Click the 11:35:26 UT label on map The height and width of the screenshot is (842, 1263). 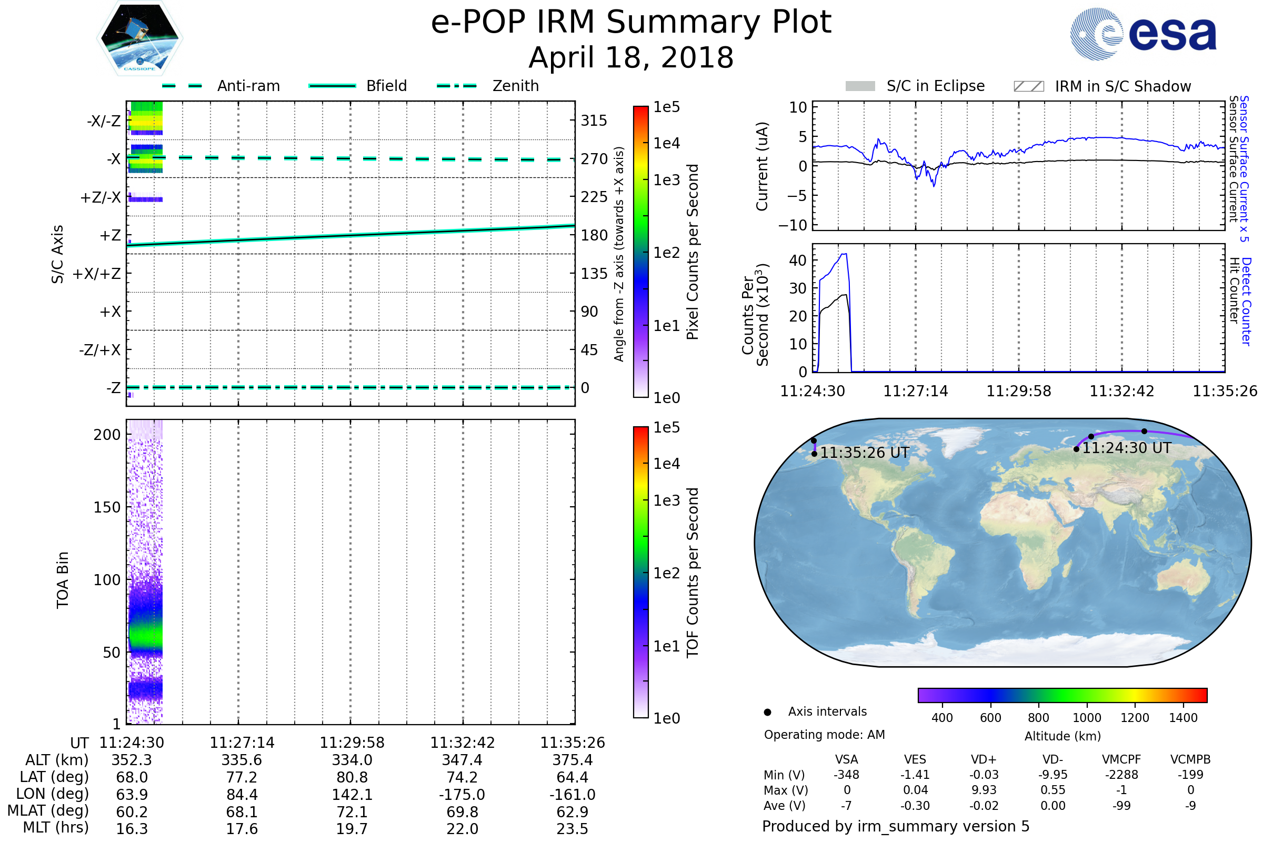[865, 453]
